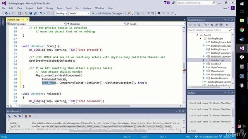
Task: Open the Build menu
Action: click(x=40, y=8)
